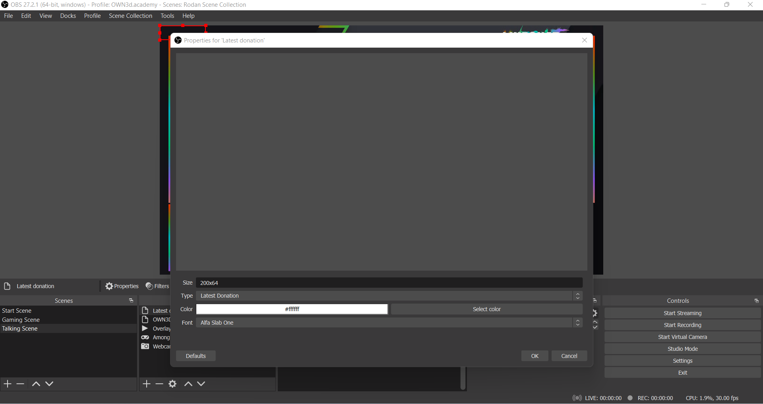The width and height of the screenshot is (763, 404).
Task: Open the Tools menu
Action: tap(167, 16)
